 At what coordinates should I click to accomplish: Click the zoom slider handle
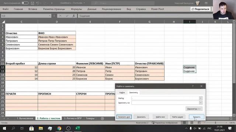[215, 123]
